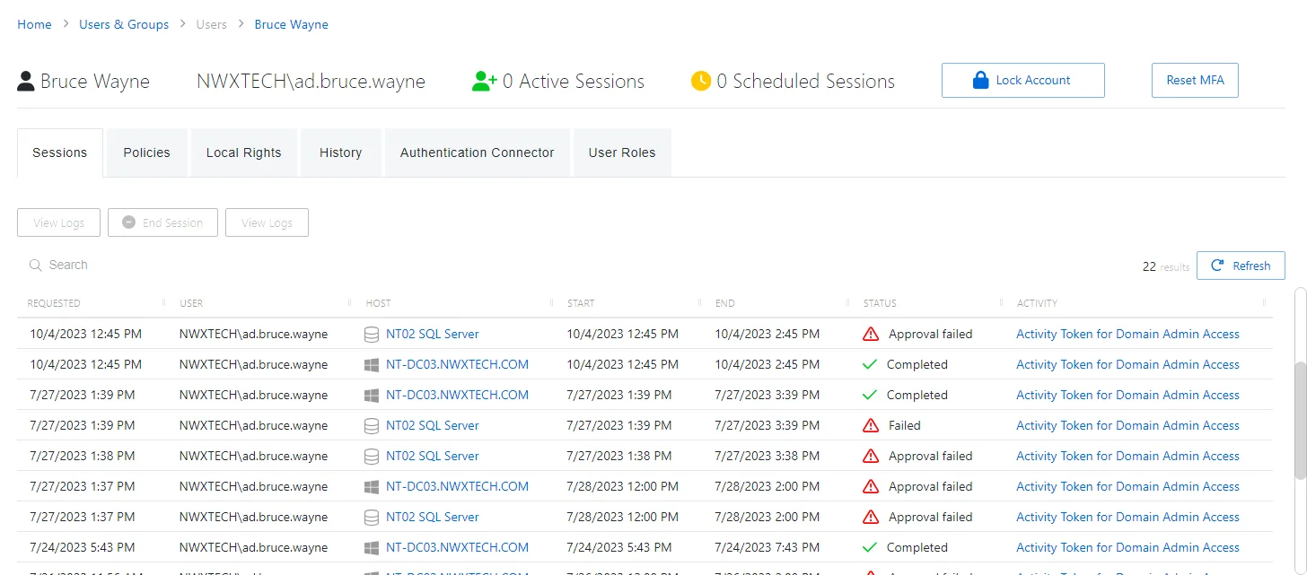Click the '7/24/2023 7:43 PM' end cell
1307x575 pixels.
(x=768, y=547)
